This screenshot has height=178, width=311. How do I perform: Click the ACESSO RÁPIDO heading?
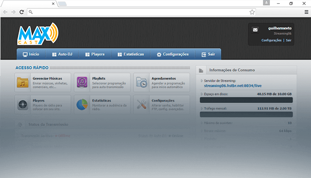tap(32, 68)
